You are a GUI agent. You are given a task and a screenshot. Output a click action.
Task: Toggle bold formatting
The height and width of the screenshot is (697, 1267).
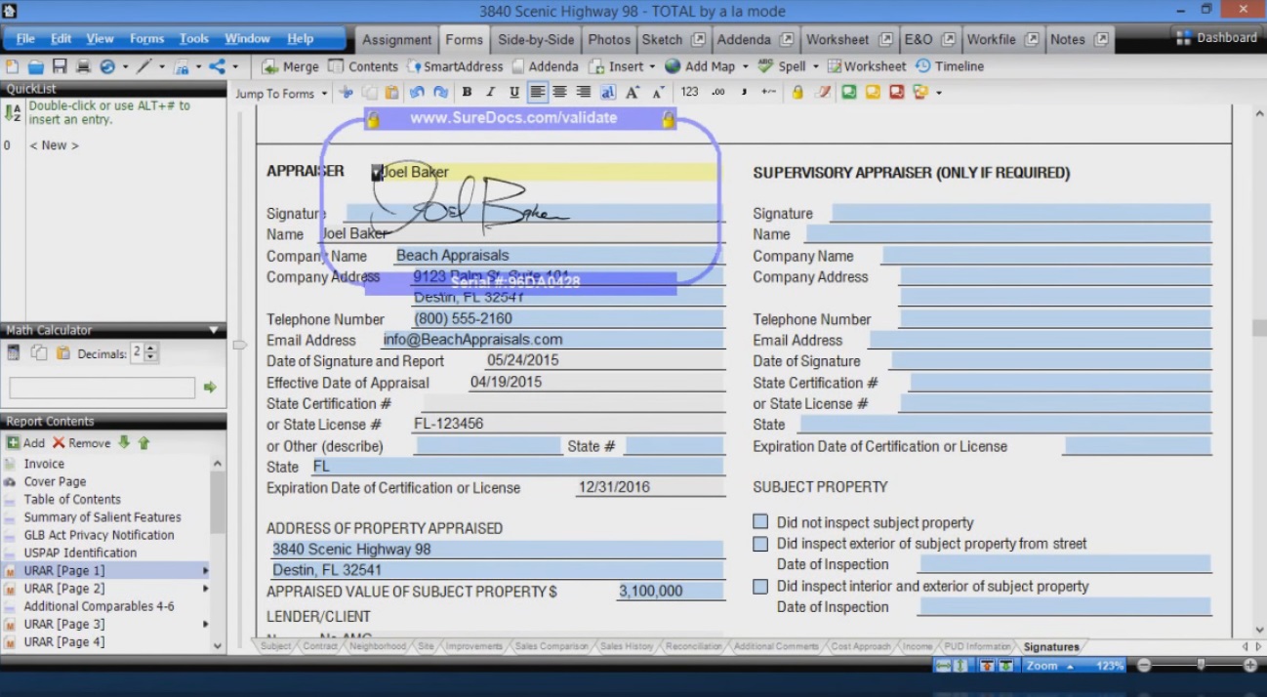pyautogui.click(x=467, y=93)
